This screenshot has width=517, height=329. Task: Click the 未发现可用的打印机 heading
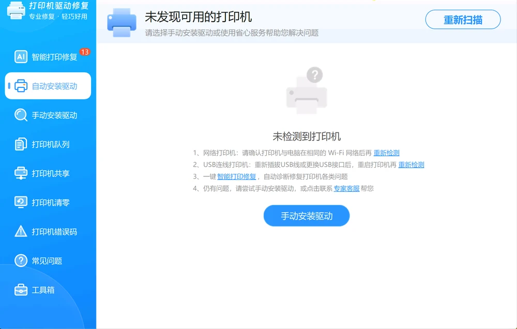(199, 17)
